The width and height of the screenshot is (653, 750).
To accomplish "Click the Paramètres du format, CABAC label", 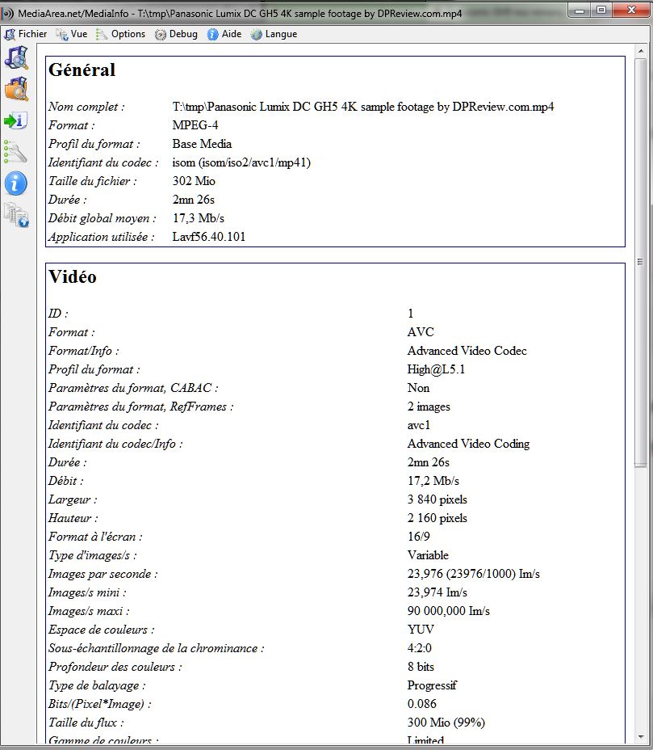I will click(x=133, y=388).
